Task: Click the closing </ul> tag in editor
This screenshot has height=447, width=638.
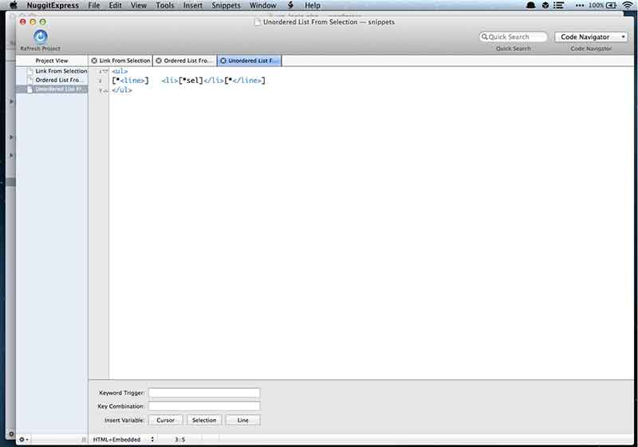Action: [122, 90]
